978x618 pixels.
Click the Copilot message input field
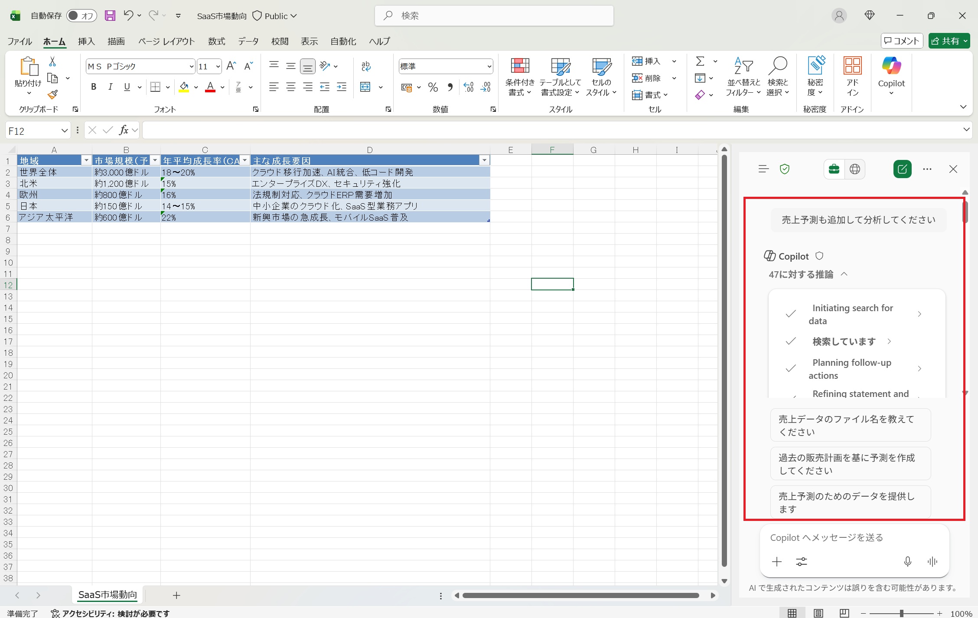click(x=850, y=537)
